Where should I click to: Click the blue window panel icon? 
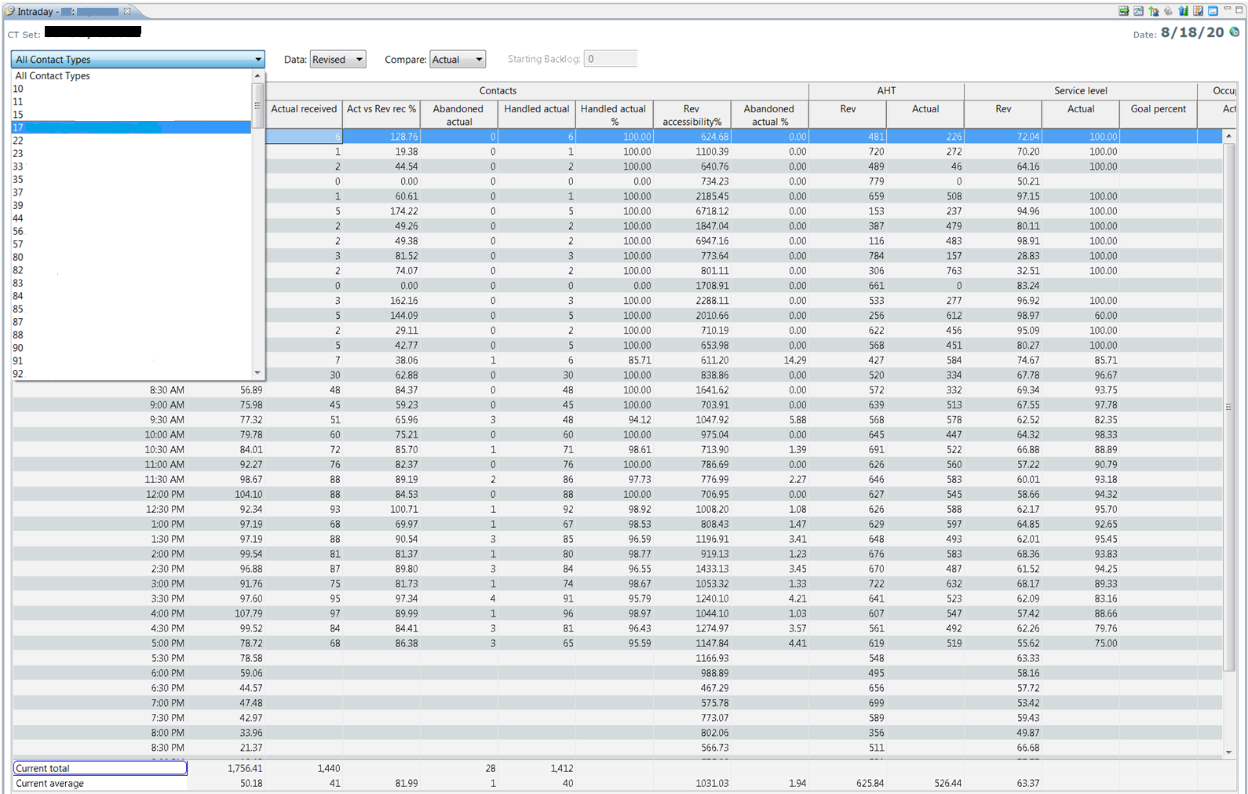[1213, 11]
